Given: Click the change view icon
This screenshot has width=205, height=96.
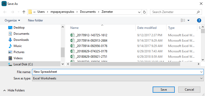Looking at the screenshot, I should click(x=183, y=20).
